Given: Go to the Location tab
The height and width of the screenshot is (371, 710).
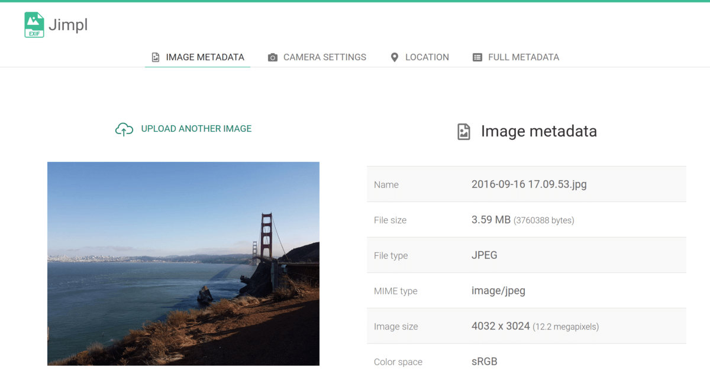Looking at the screenshot, I should pyautogui.click(x=427, y=57).
